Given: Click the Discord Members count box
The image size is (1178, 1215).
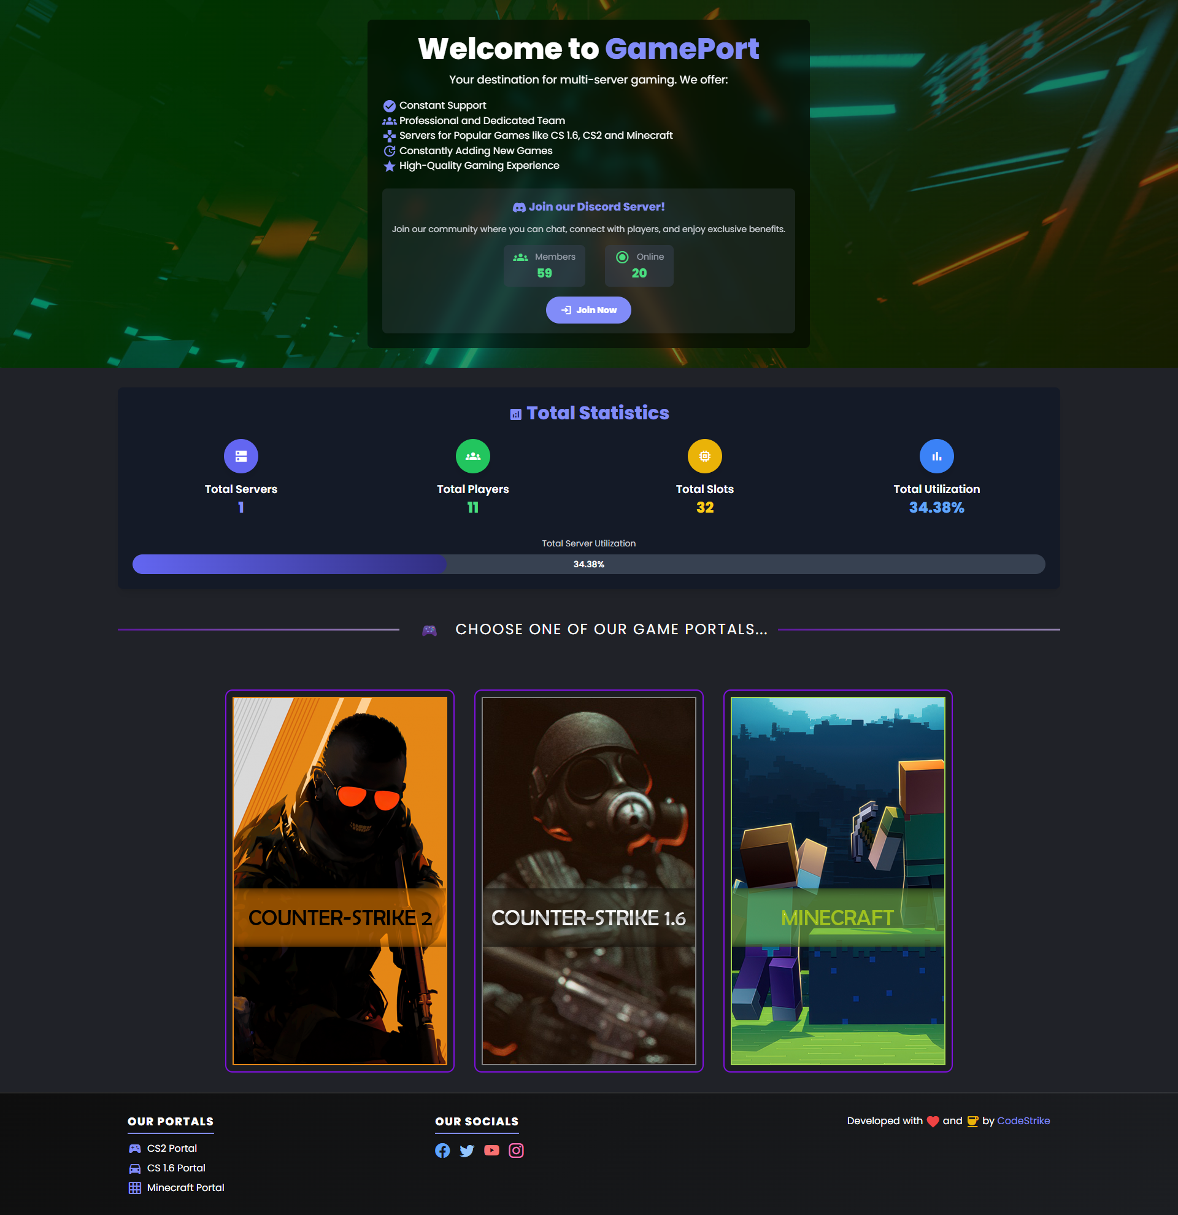Looking at the screenshot, I should click(544, 265).
